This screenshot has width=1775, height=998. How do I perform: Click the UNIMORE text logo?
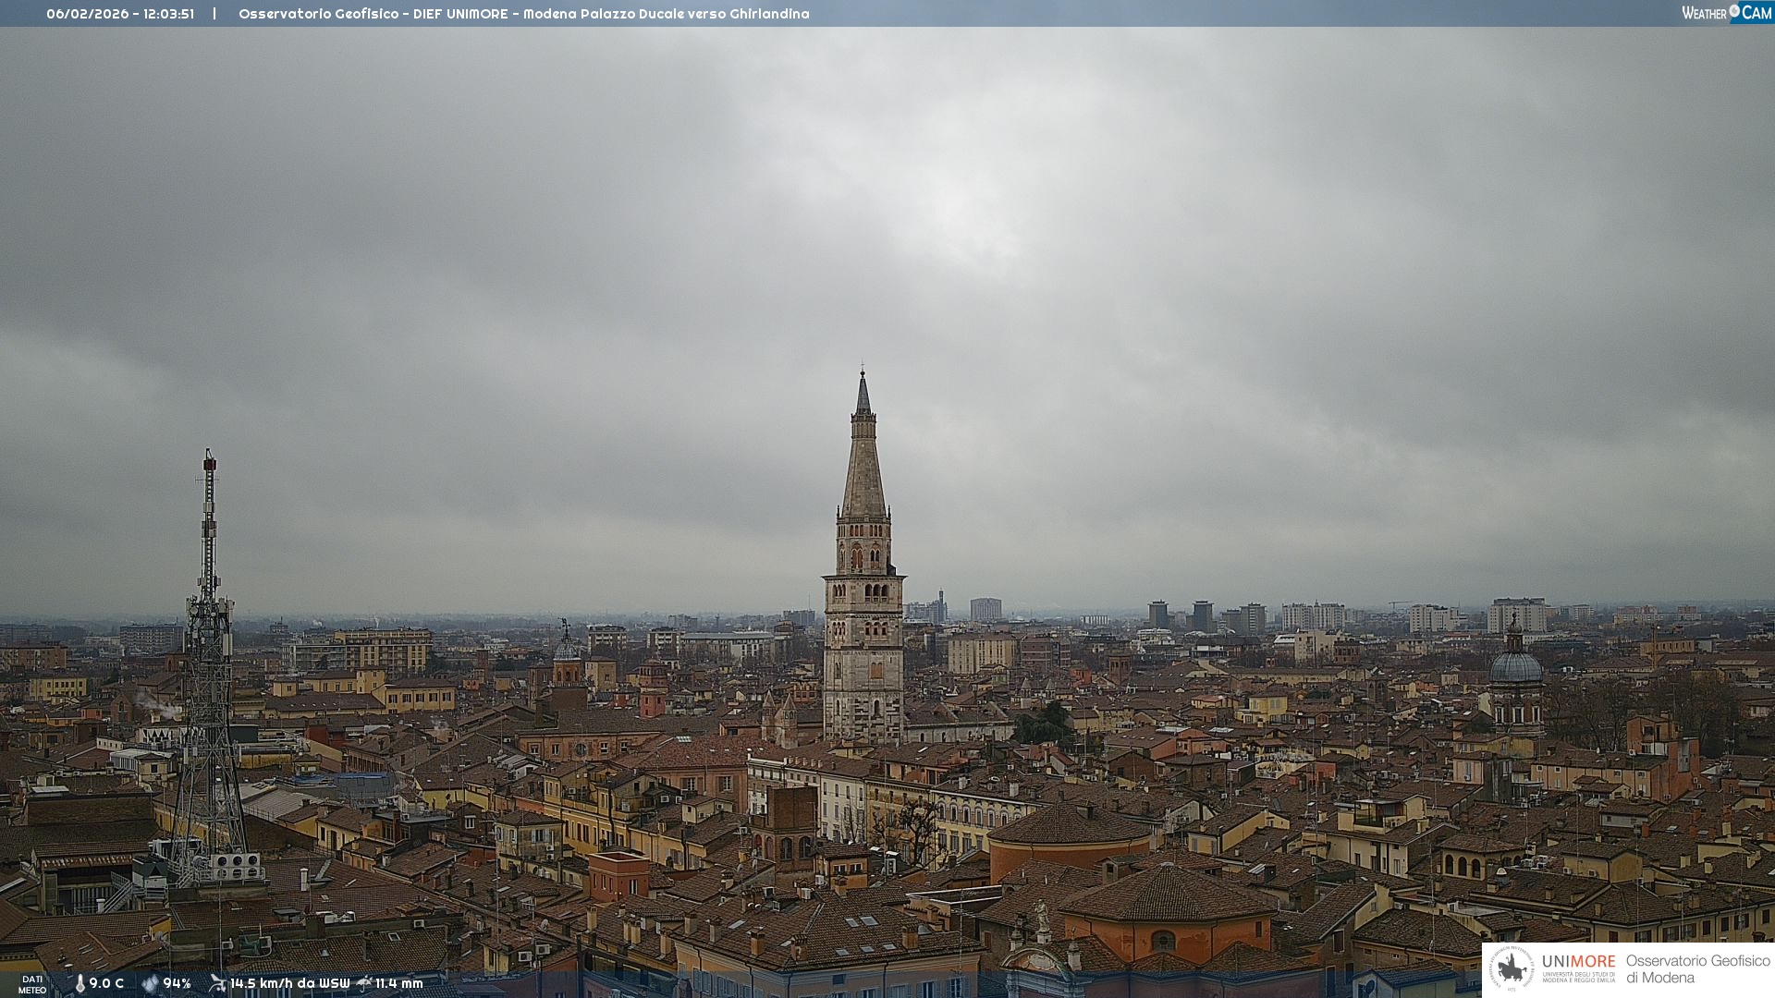(x=1578, y=962)
